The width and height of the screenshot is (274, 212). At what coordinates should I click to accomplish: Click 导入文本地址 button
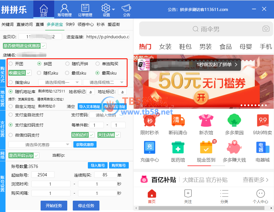pyautogui.click(x=90, y=106)
